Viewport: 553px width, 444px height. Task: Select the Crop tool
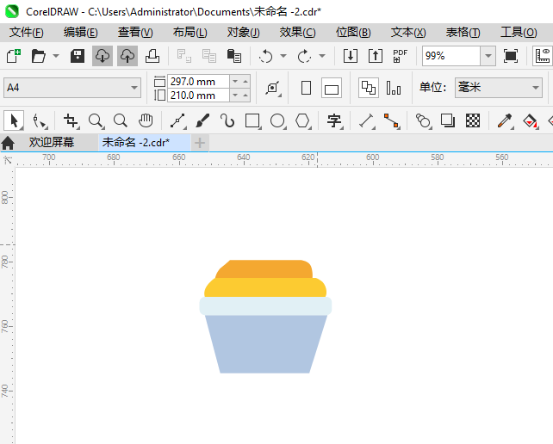click(71, 120)
